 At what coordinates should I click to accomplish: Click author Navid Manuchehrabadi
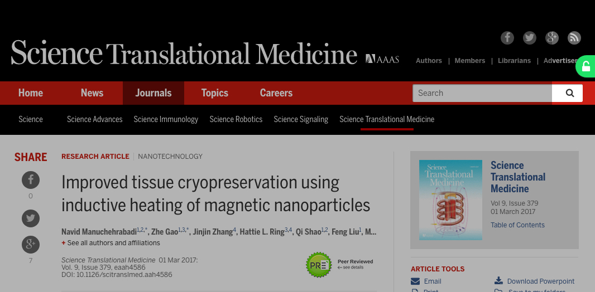[x=99, y=232]
